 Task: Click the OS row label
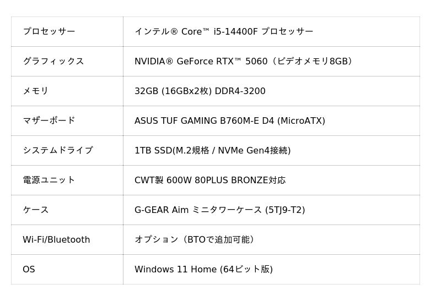[x=29, y=269]
